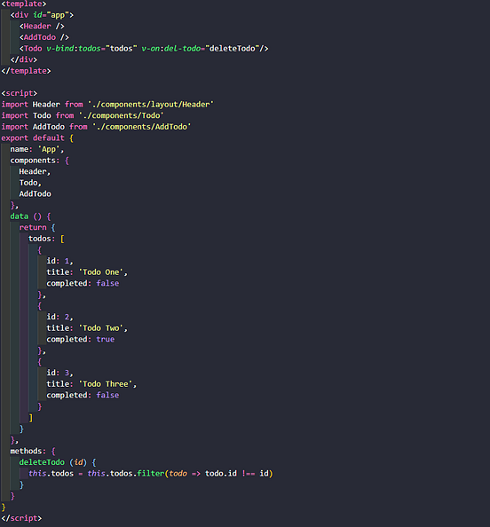Viewport: 490px width, 527px height.
Task: Click the 'id: 3,' line
Action: (59, 373)
